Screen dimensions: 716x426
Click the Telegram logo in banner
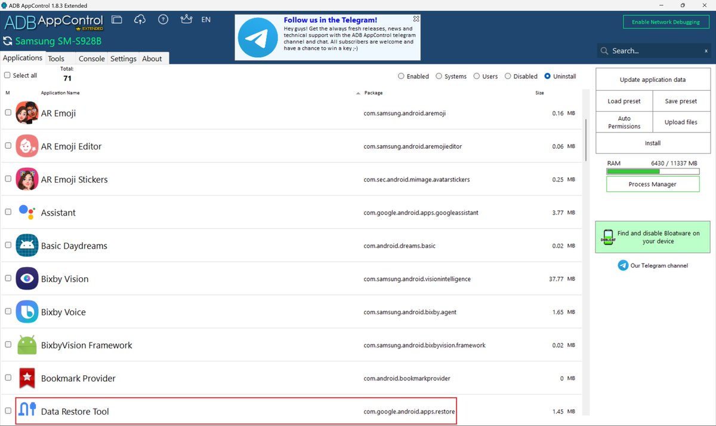(258, 38)
